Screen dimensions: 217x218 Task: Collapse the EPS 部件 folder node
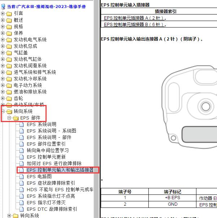click(x=9, y=118)
